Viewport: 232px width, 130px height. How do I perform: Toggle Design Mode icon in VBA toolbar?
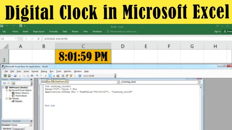click(x=58, y=76)
